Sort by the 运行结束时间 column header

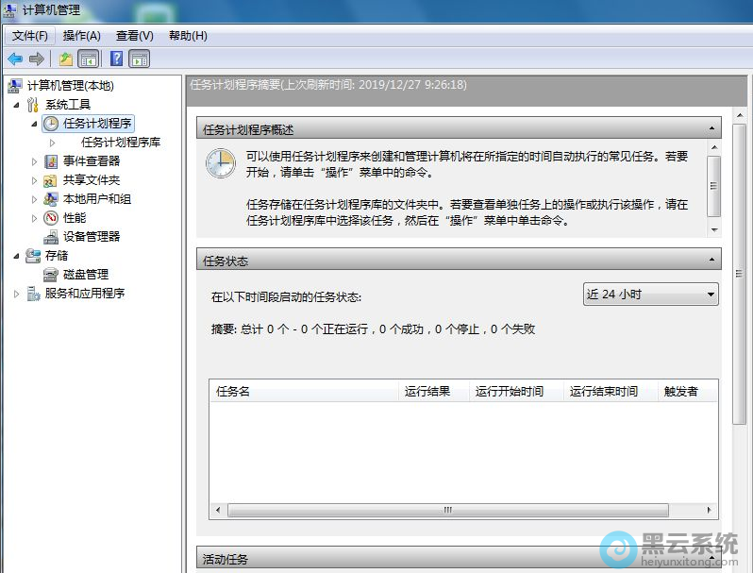tap(611, 391)
